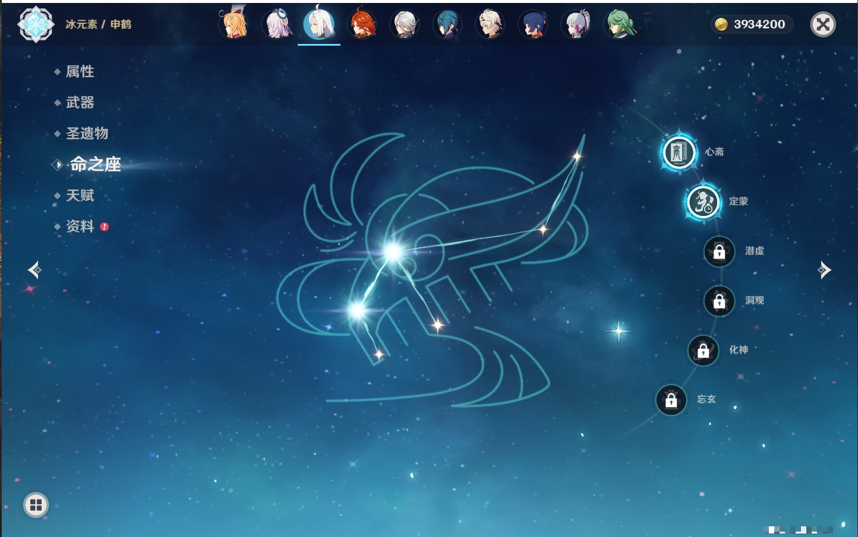
Task: Click the 冰元素 / 申鹤 title text
Action: 98,24
